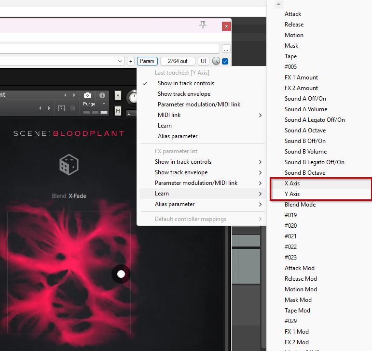The height and width of the screenshot is (351, 372).
Task: Open the instrument info icon
Action: point(102,95)
